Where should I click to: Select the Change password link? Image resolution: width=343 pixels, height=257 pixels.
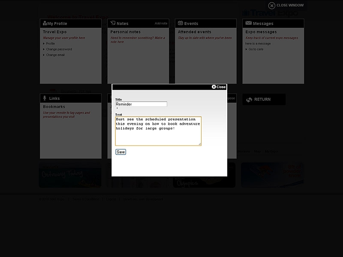[x=59, y=49]
